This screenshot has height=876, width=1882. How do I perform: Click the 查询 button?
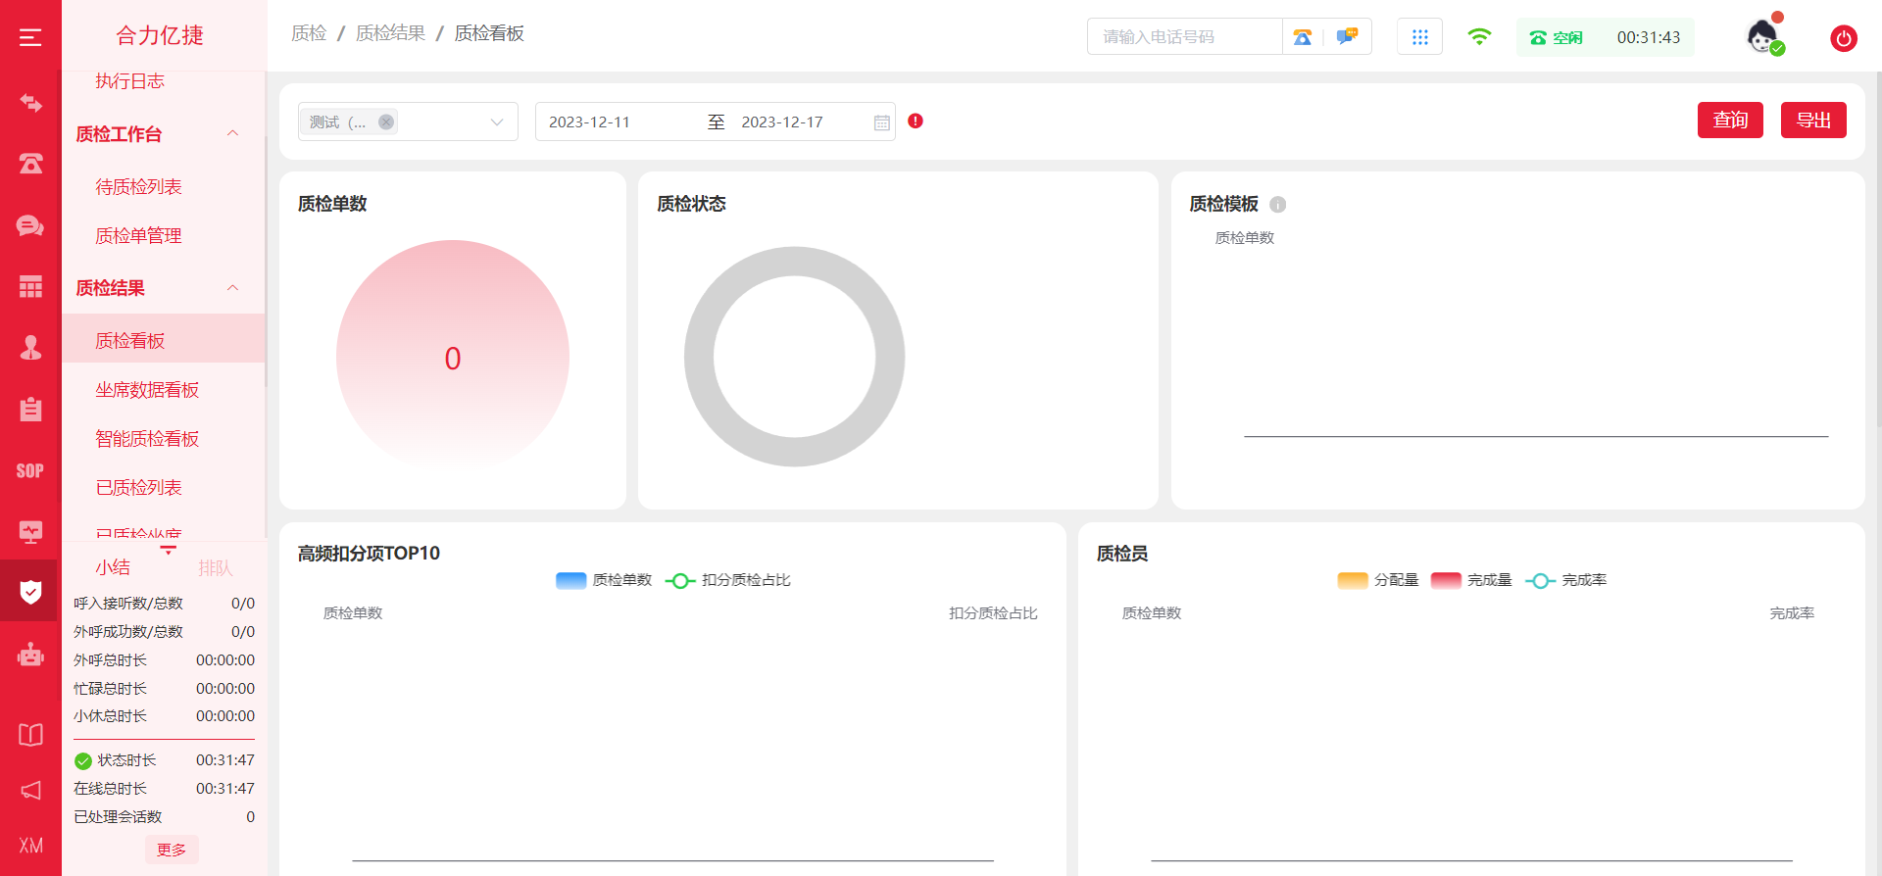click(x=1730, y=120)
